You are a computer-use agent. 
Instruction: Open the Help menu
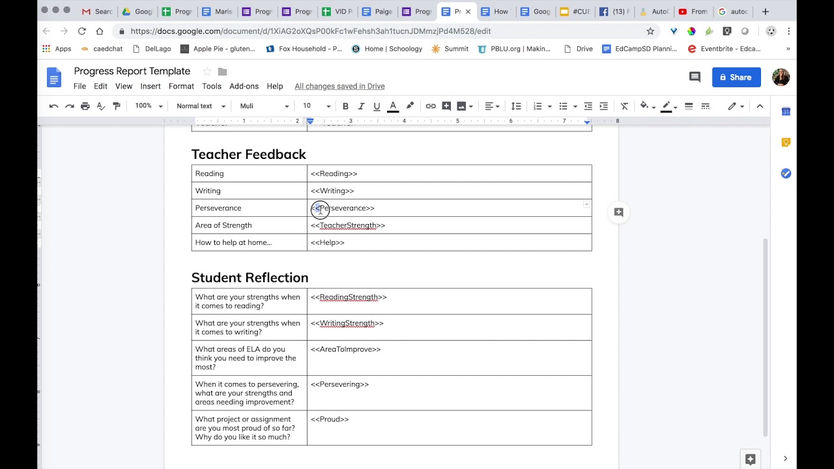point(275,86)
